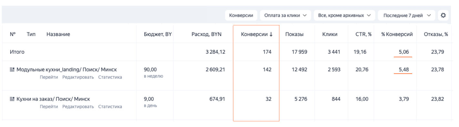Viewport: 459px width, 127px height.
Task: Open Статистика for Кухни на заказ
Action: tap(110, 107)
